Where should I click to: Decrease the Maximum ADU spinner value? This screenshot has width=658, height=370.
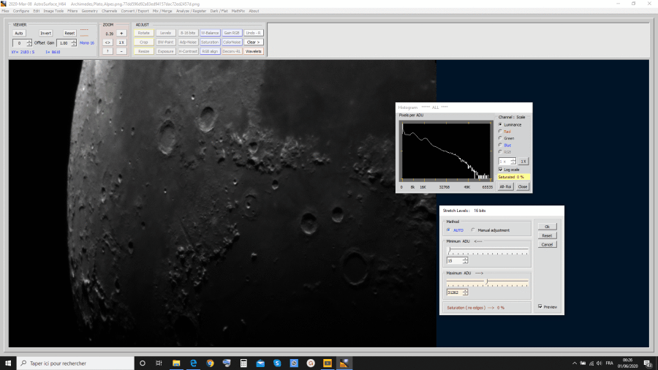pyautogui.click(x=466, y=294)
